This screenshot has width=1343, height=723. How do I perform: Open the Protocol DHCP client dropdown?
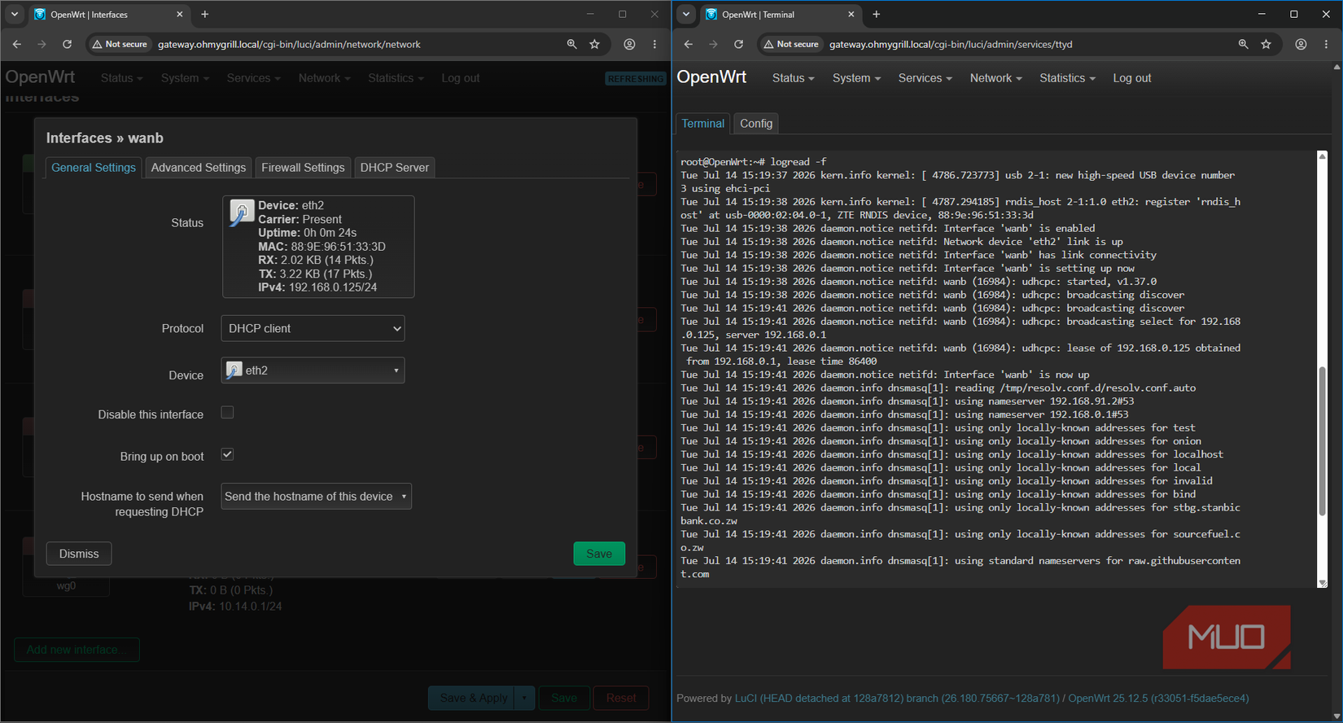[313, 328]
